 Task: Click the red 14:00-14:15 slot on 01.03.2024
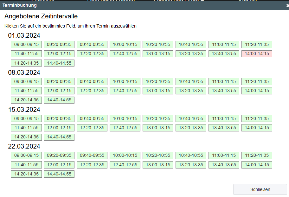pyautogui.click(x=257, y=54)
